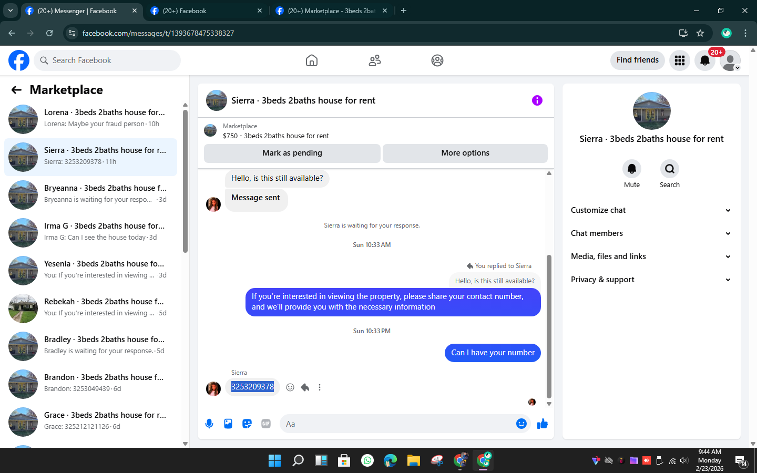This screenshot has height=473, width=757.
Task: Install the app from the address bar icon
Action: (x=683, y=33)
